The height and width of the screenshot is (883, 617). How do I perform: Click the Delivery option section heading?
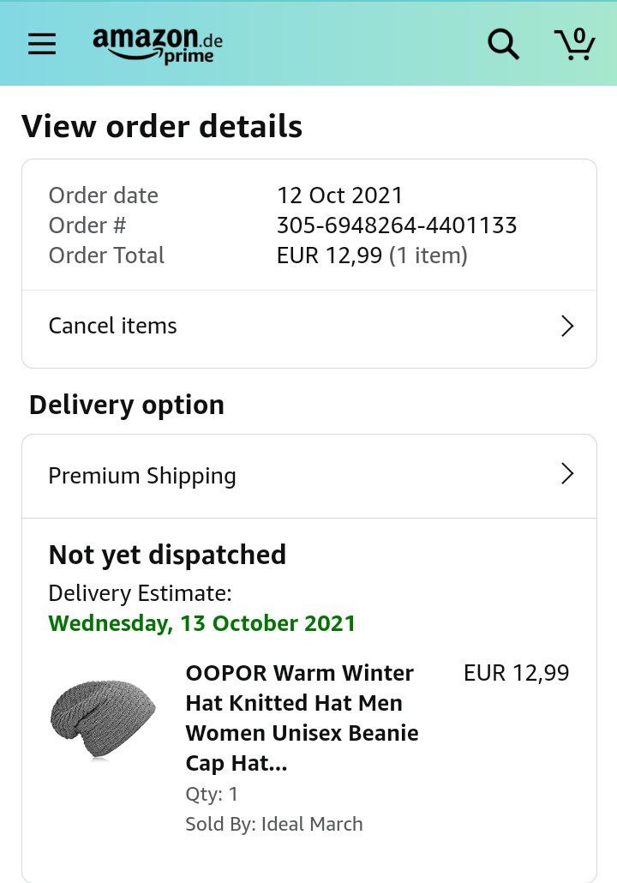coord(127,405)
